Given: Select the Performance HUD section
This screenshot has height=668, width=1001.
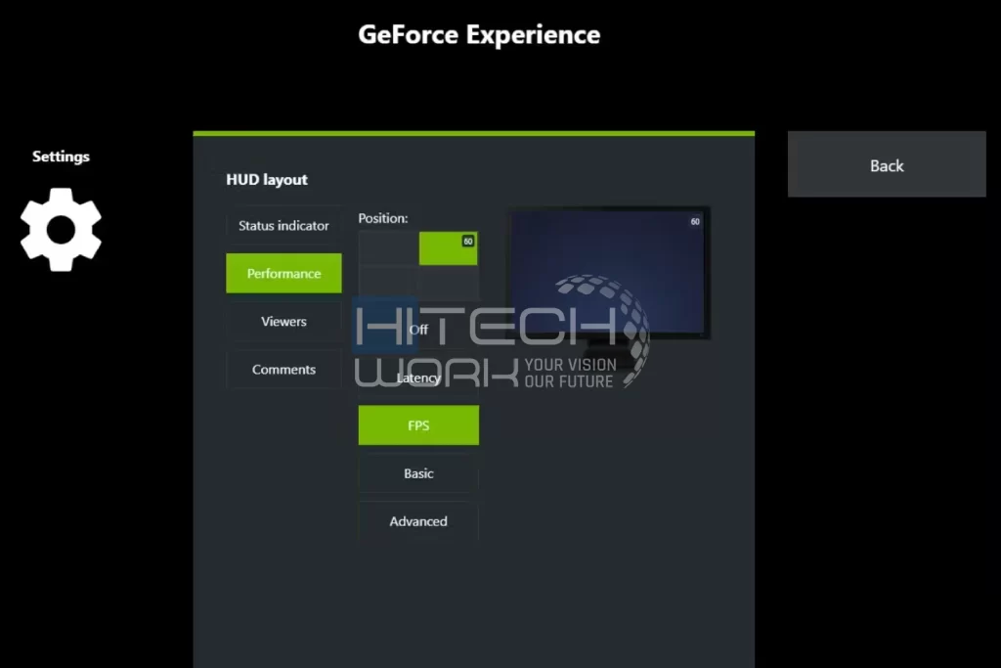Looking at the screenshot, I should point(283,273).
